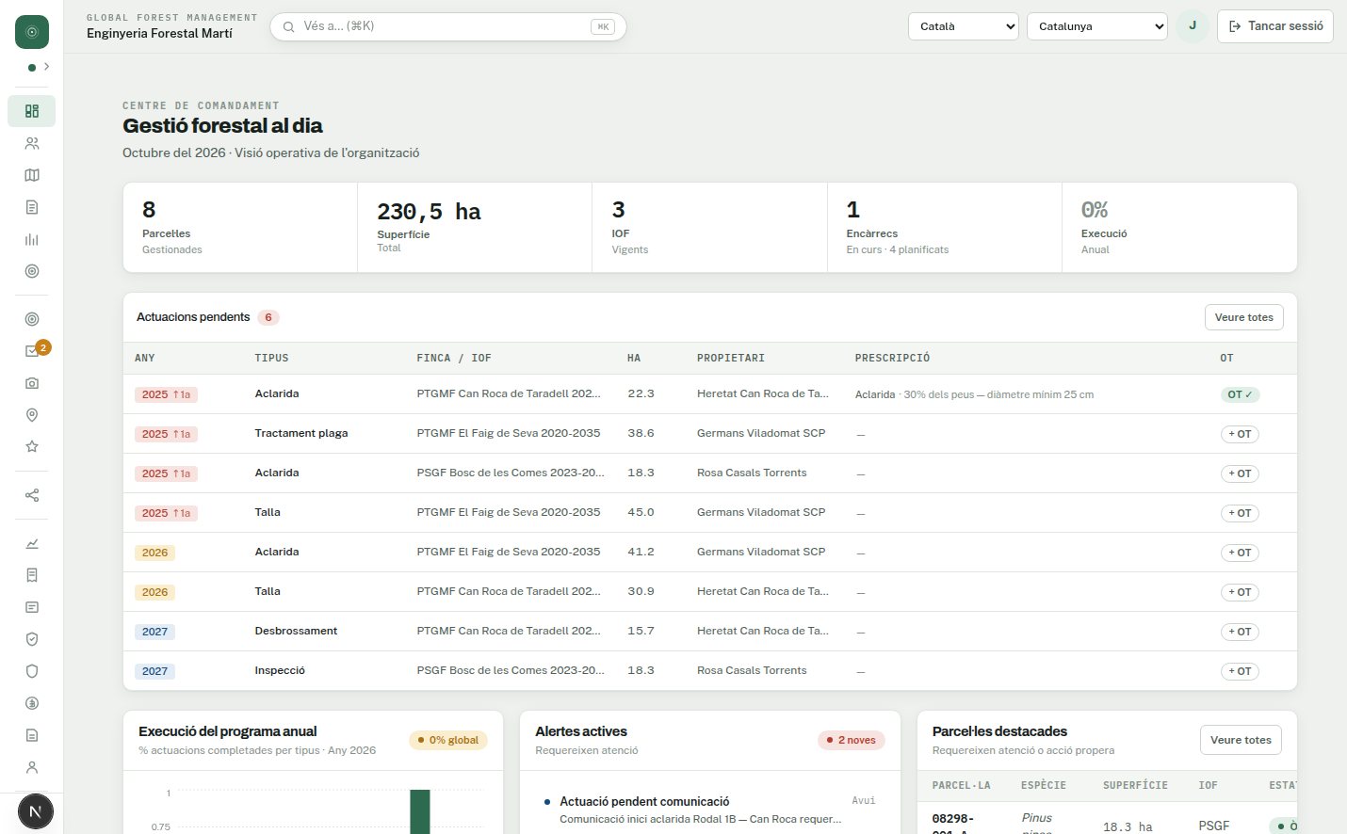Open the share network sidebar icon
Screen dimensions: 1347x834
32,495
